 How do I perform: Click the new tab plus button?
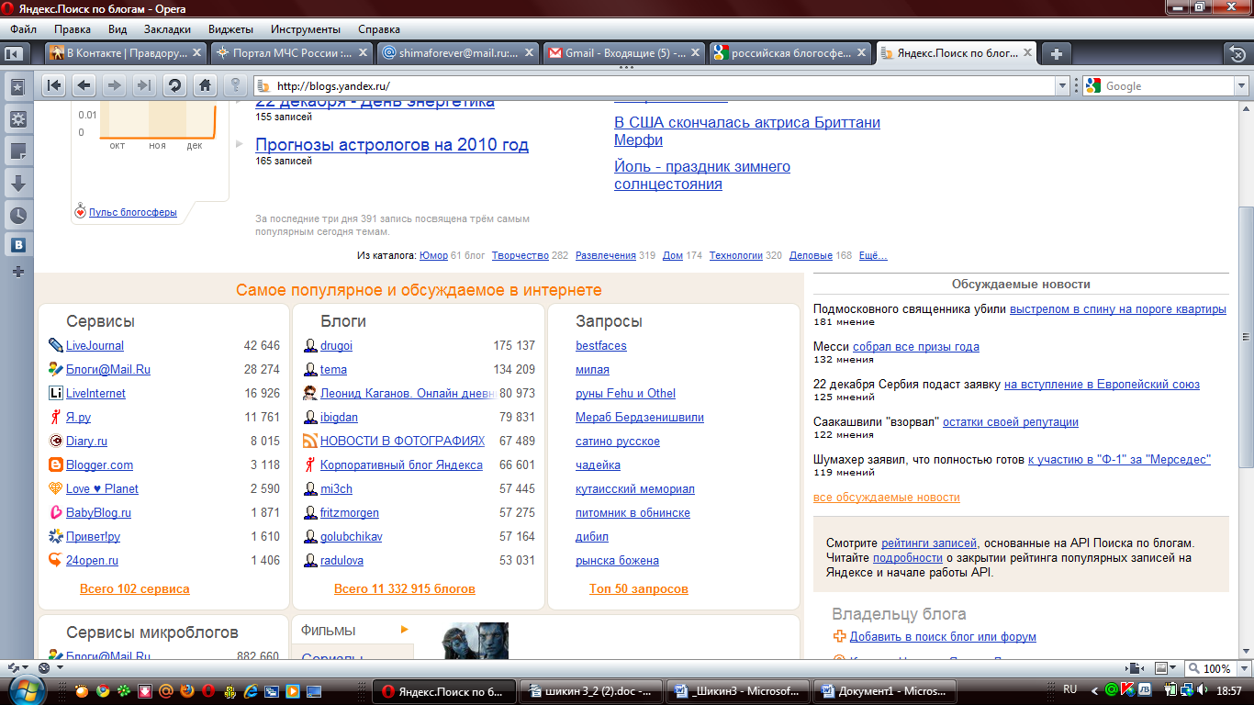[1057, 53]
